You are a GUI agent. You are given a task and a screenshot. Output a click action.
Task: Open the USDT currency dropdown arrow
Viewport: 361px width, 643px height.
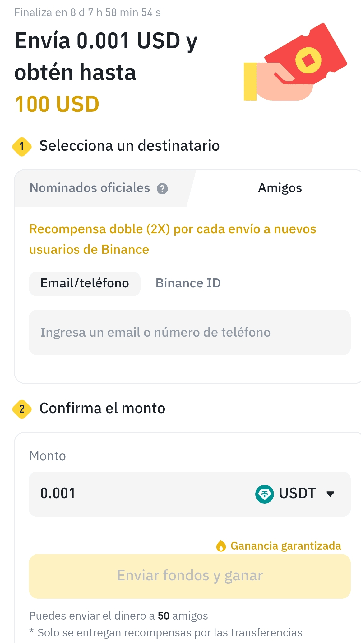pyautogui.click(x=330, y=494)
